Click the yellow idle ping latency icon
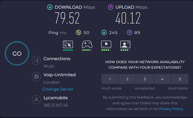The image size is (193, 118). tap(79, 33)
